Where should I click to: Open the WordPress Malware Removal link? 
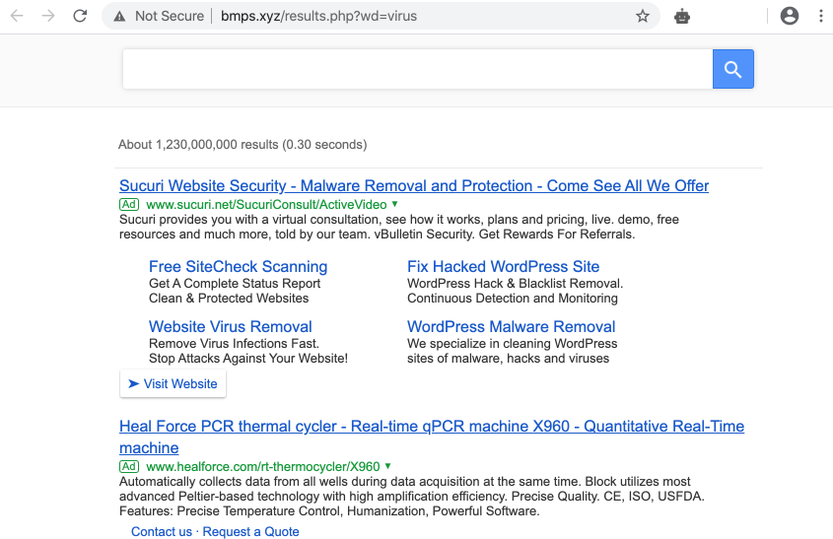click(x=511, y=326)
